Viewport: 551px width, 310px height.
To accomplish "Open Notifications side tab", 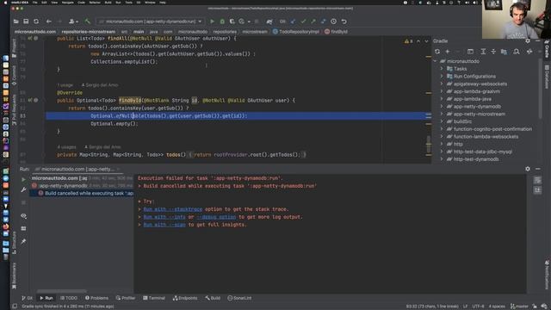I will pyautogui.click(x=547, y=275).
